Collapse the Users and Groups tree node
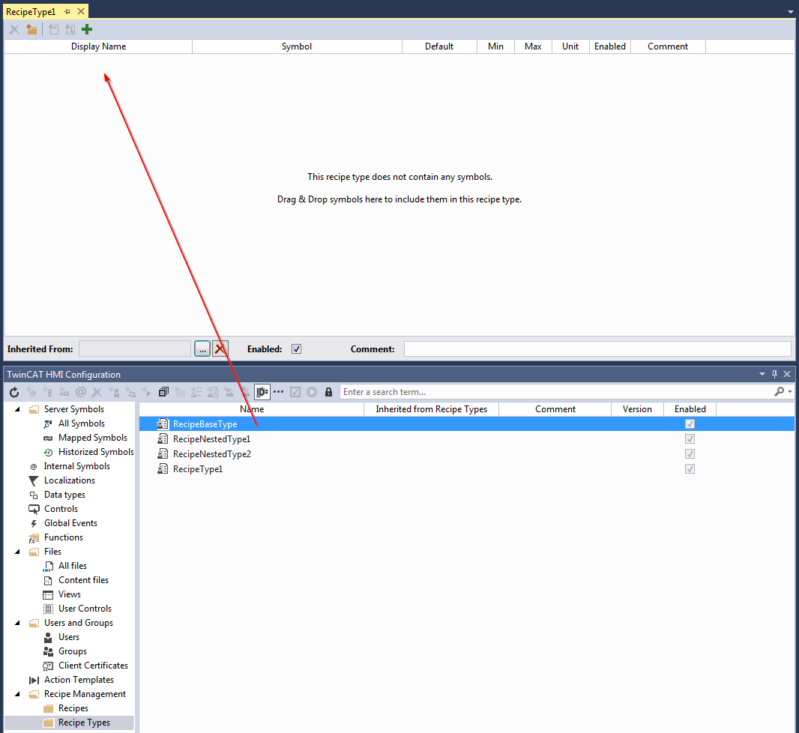Viewport: 799px width, 733px height. pyautogui.click(x=17, y=623)
